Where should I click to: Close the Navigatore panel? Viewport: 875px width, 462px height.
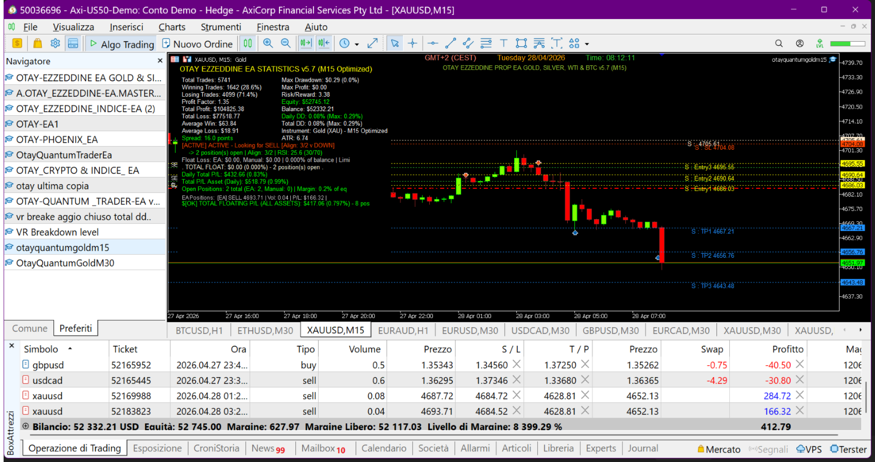[x=160, y=61]
